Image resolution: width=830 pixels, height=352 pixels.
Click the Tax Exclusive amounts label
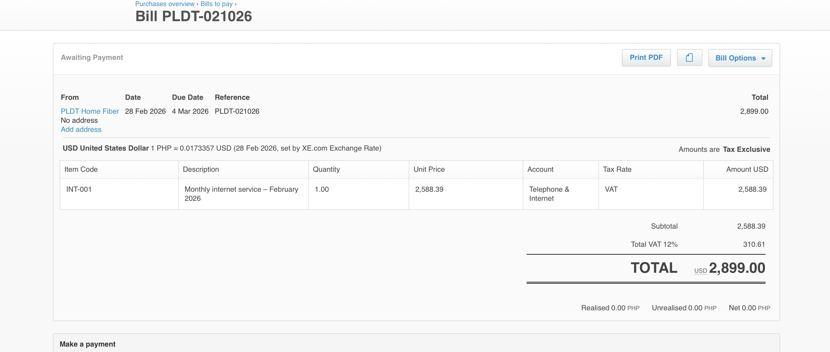pyautogui.click(x=746, y=149)
